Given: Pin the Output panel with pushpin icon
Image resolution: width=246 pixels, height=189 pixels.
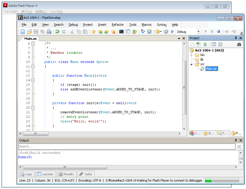Looking at the screenshot, I should coord(236,140).
